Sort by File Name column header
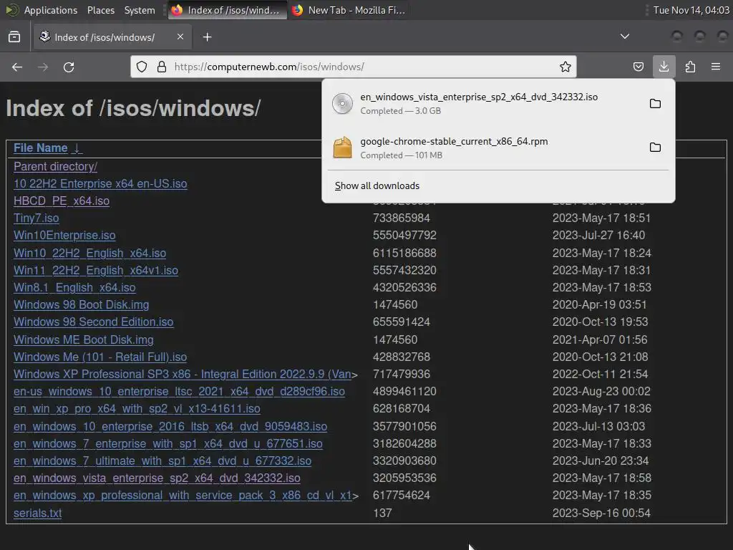The height and width of the screenshot is (550, 733). coord(48,148)
